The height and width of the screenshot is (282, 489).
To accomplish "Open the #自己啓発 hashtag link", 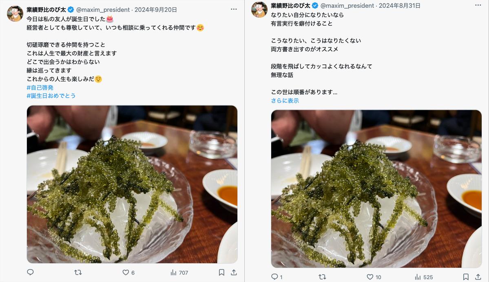I will (x=40, y=88).
